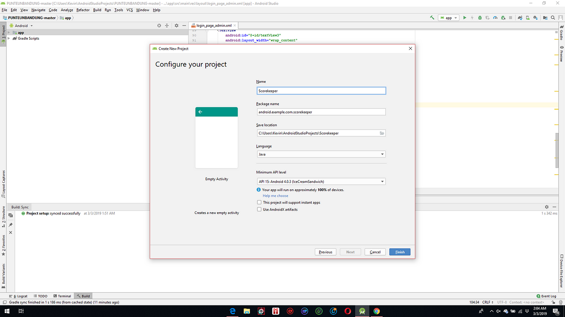Click the close X icon in Build panel sidebar
Image resolution: width=565 pixels, height=317 pixels.
11,232
